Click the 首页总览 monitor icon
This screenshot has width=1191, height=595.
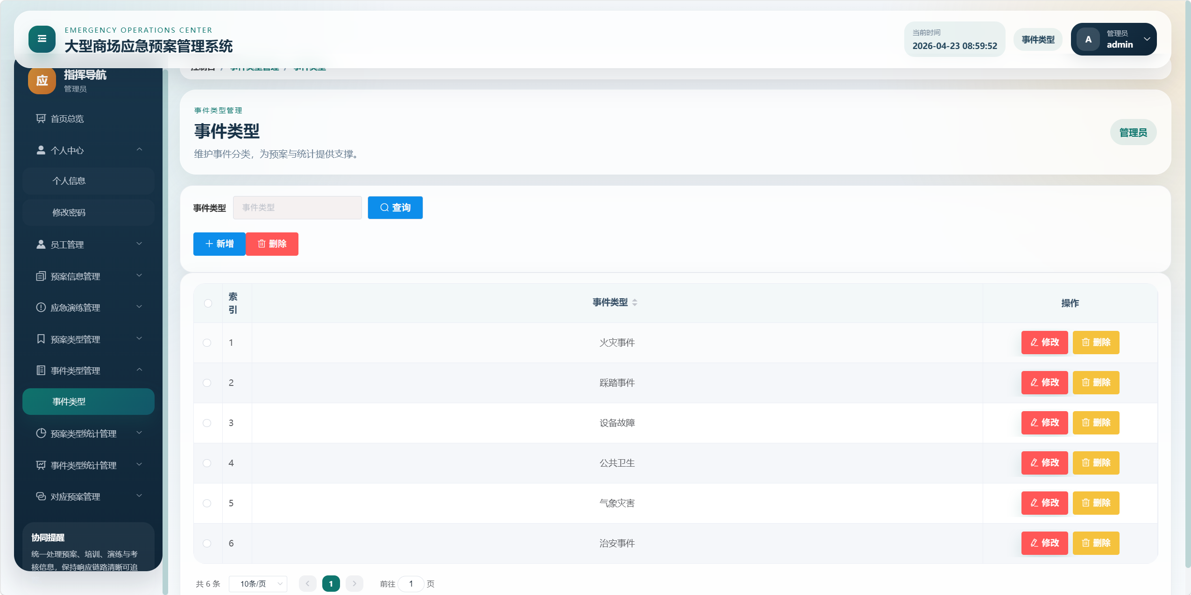(x=41, y=119)
